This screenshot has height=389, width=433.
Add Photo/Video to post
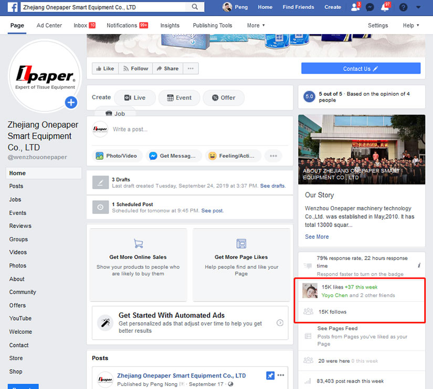coord(117,156)
